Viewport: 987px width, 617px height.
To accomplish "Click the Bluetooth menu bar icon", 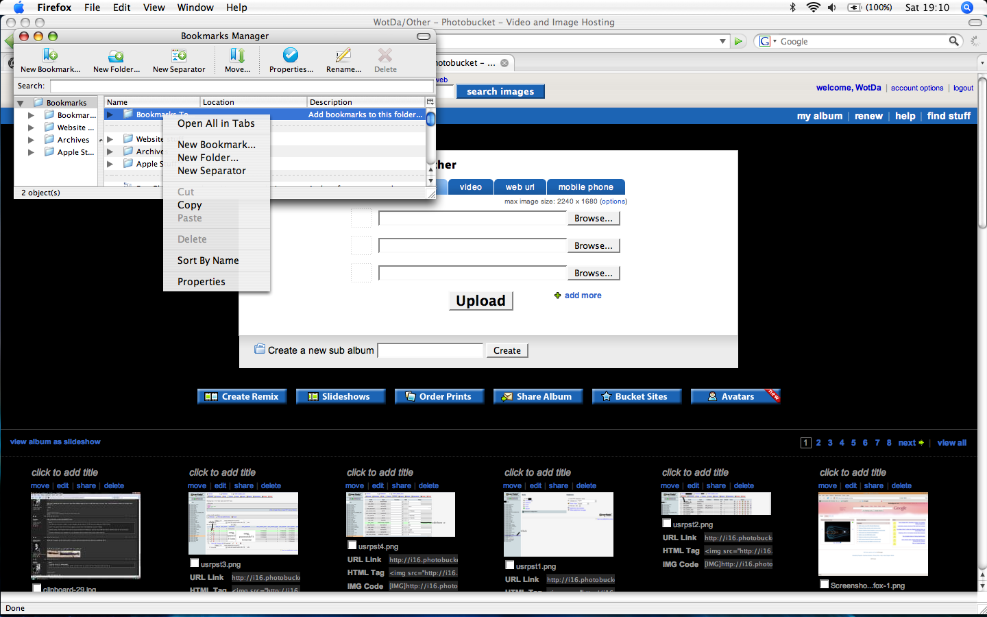I will click(x=792, y=8).
